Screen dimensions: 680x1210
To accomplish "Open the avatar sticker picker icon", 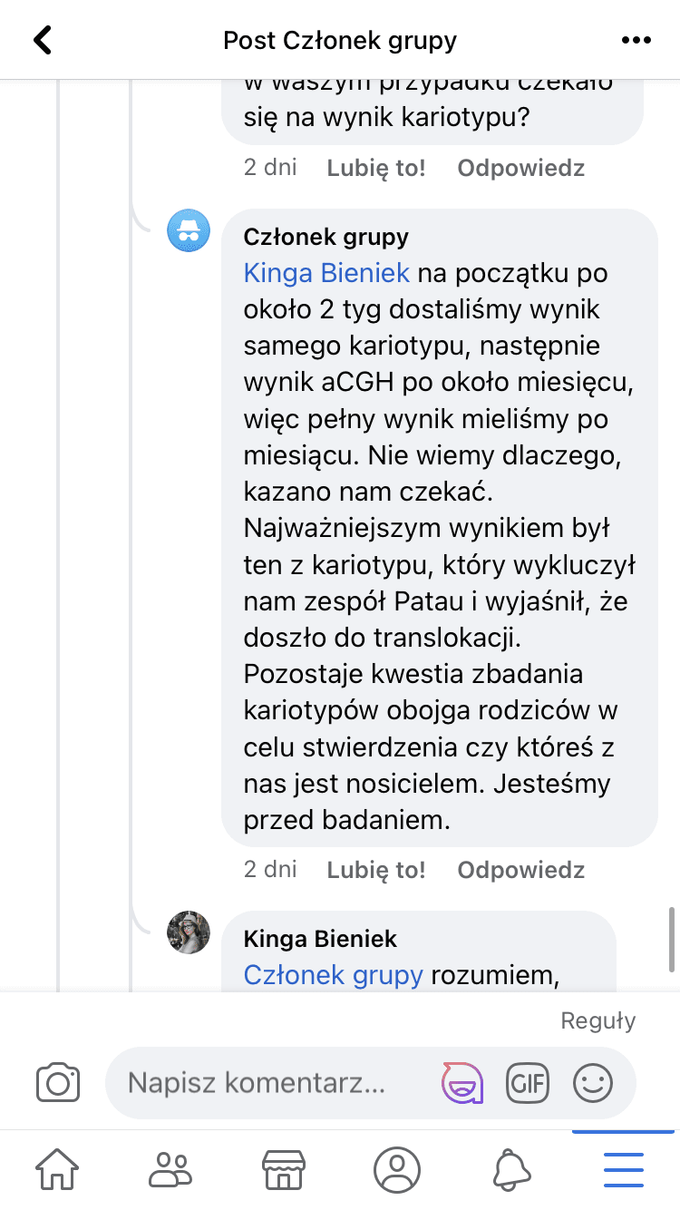I will [x=461, y=1082].
